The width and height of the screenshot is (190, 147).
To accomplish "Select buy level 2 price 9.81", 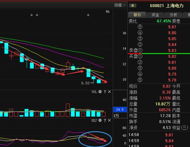I will (172, 63).
